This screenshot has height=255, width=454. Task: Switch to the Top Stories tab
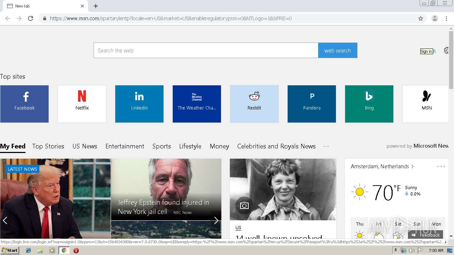point(48,146)
